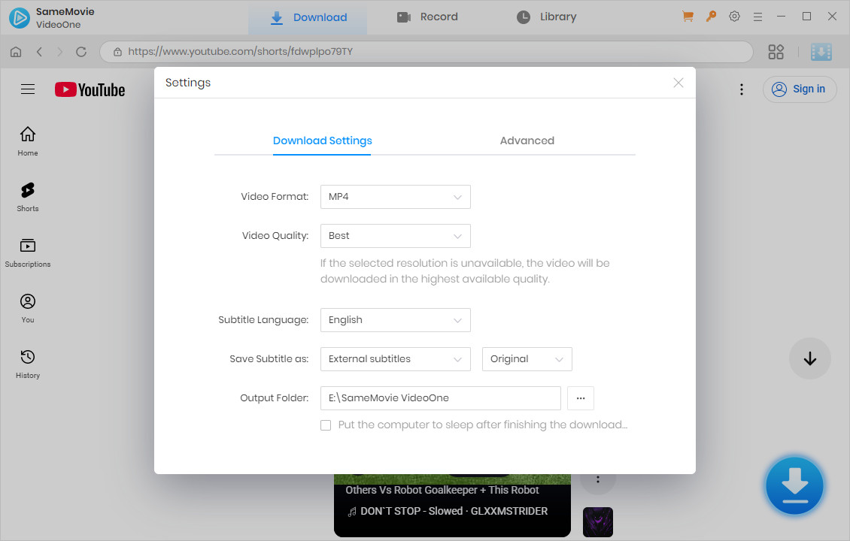Browse for output folder with ellipsis button

pyautogui.click(x=581, y=398)
